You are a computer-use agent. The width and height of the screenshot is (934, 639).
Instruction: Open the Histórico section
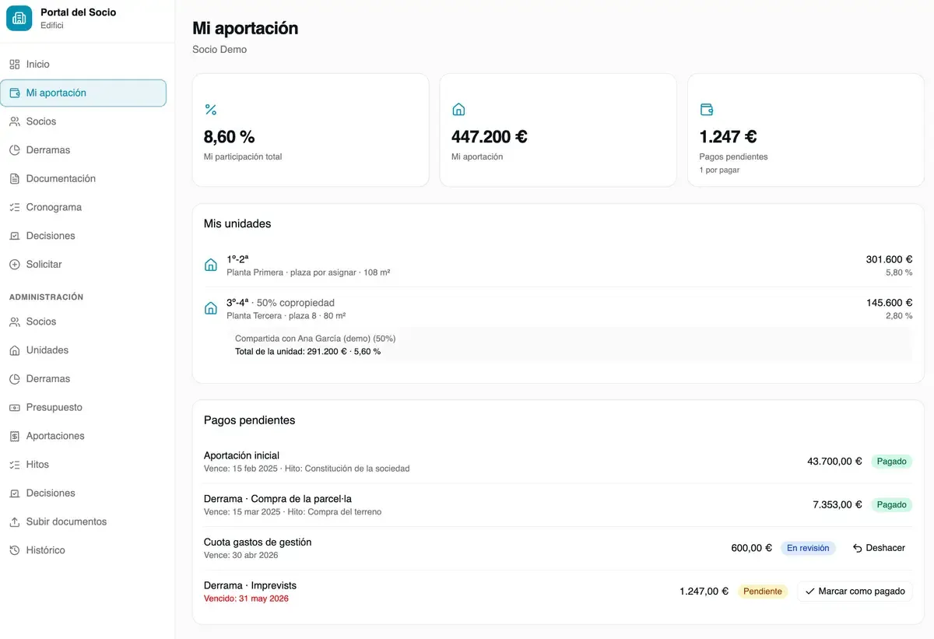coord(83,550)
